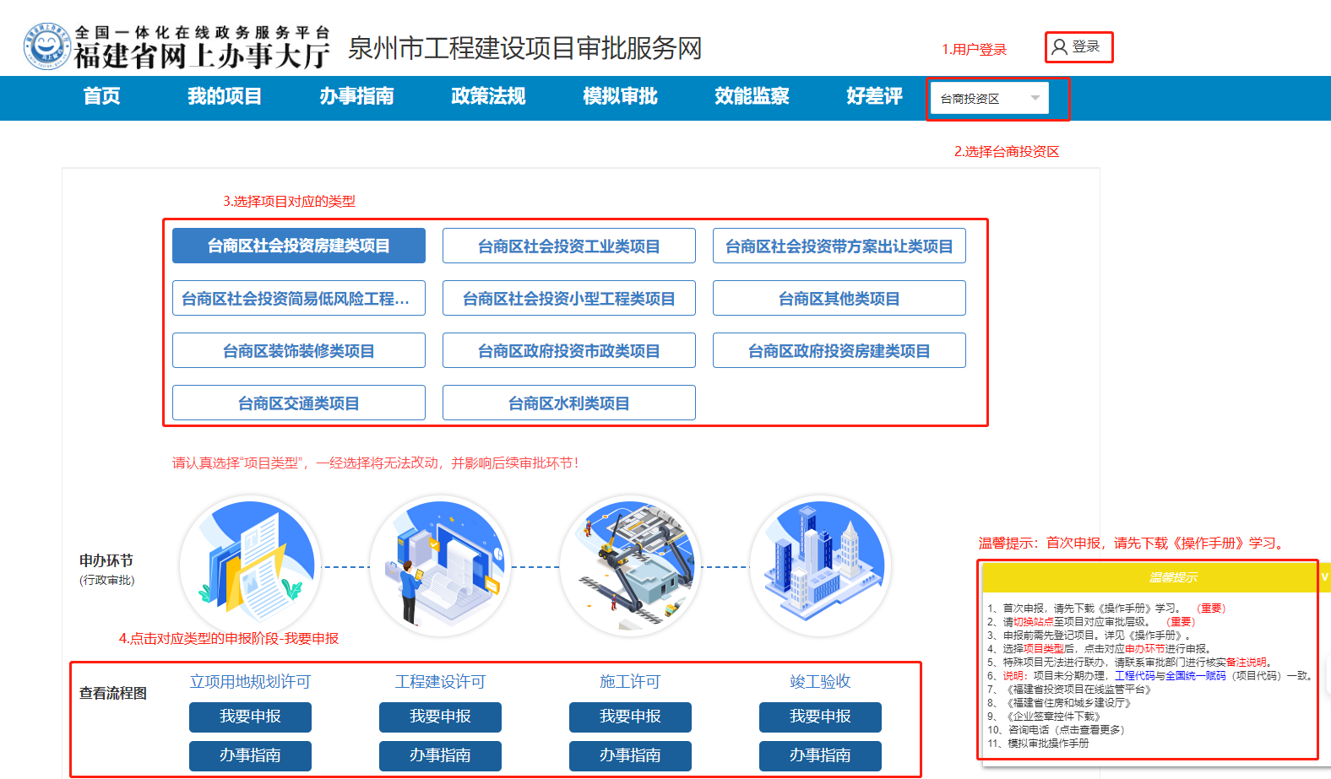Open the 首页 navigation tab
The width and height of the screenshot is (1331, 779).
click(101, 97)
